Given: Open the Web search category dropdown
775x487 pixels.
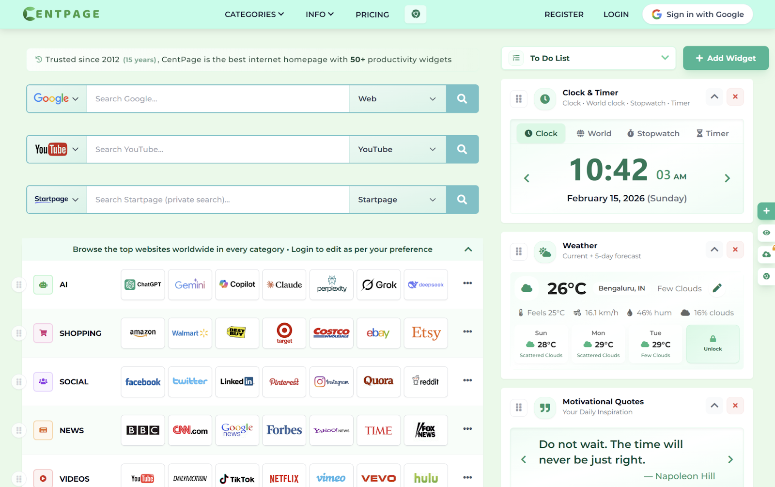Looking at the screenshot, I should click(397, 98).
